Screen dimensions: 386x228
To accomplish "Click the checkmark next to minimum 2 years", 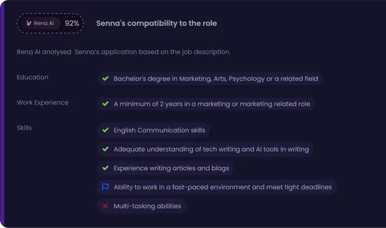I will click(106, 104).
